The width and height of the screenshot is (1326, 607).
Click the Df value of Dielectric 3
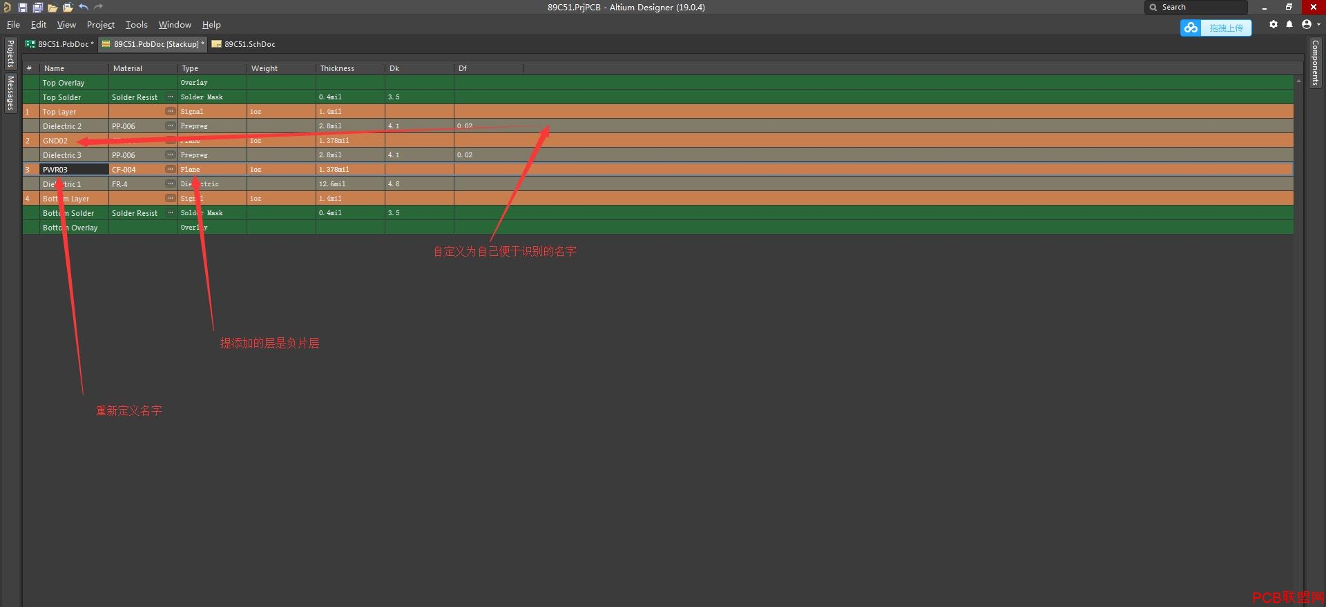(x=488, y=155)
